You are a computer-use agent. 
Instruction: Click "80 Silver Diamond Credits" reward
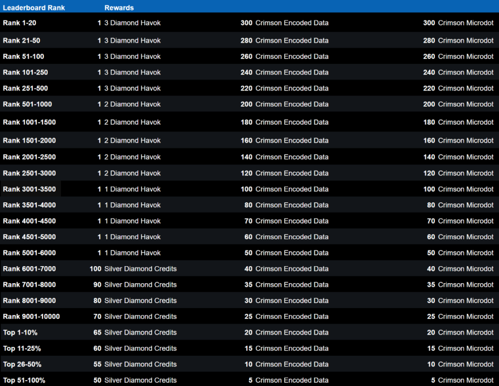point(135,301)
